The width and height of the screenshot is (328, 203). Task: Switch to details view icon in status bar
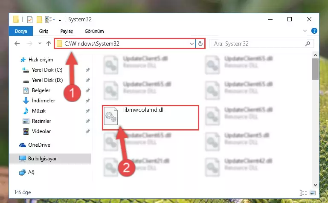coord(303,193)
